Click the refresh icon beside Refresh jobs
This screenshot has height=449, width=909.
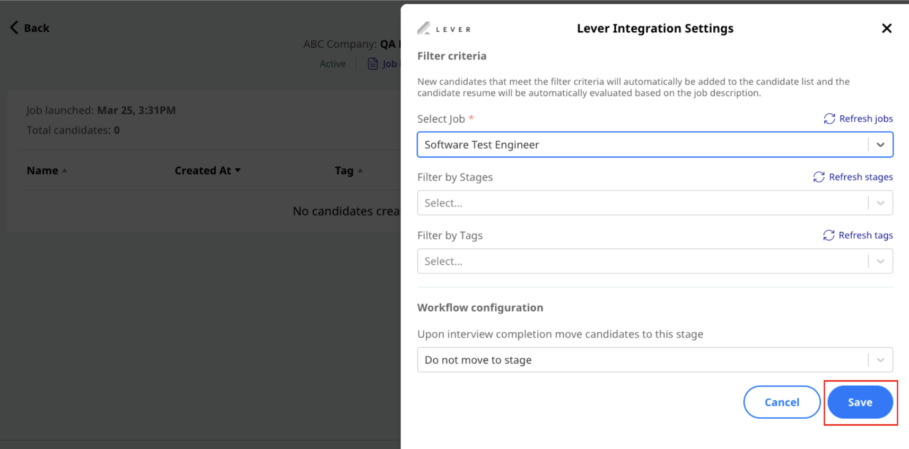[x=829, y=119]
